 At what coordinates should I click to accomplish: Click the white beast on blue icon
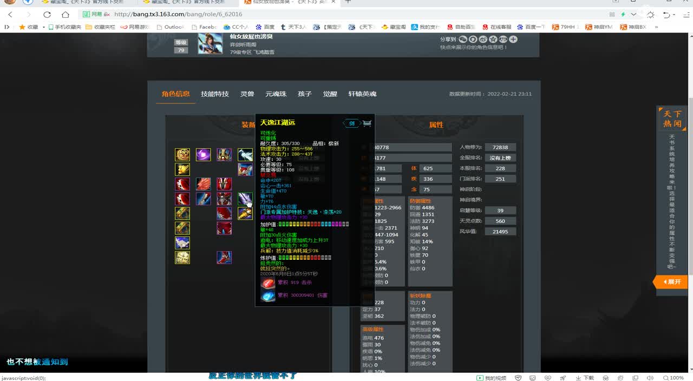point(182,242)
